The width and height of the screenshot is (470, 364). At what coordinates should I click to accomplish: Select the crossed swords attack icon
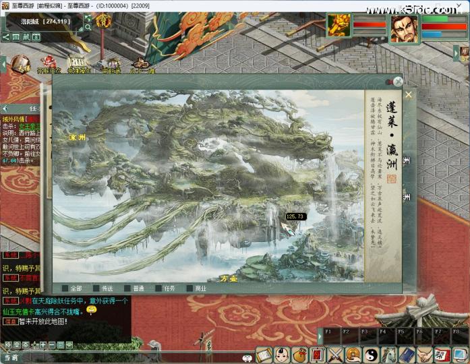335,355
